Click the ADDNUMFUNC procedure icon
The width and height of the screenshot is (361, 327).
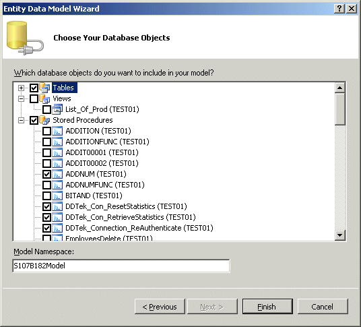(57, 185)
